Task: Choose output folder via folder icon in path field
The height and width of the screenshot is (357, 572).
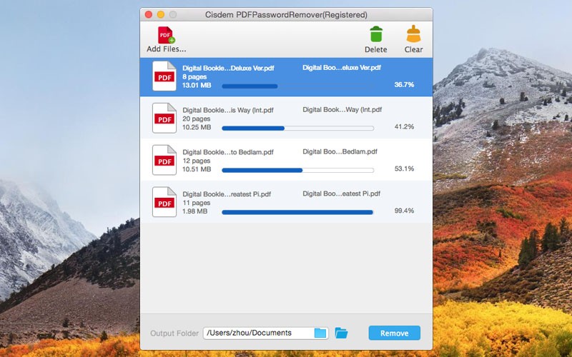Action: tap(320, 333)
